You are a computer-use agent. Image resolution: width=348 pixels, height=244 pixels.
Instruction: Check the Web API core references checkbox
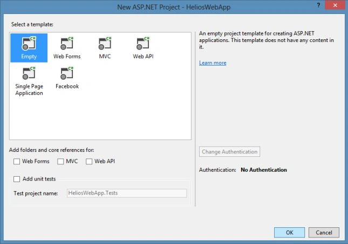[x=89, y=162]
